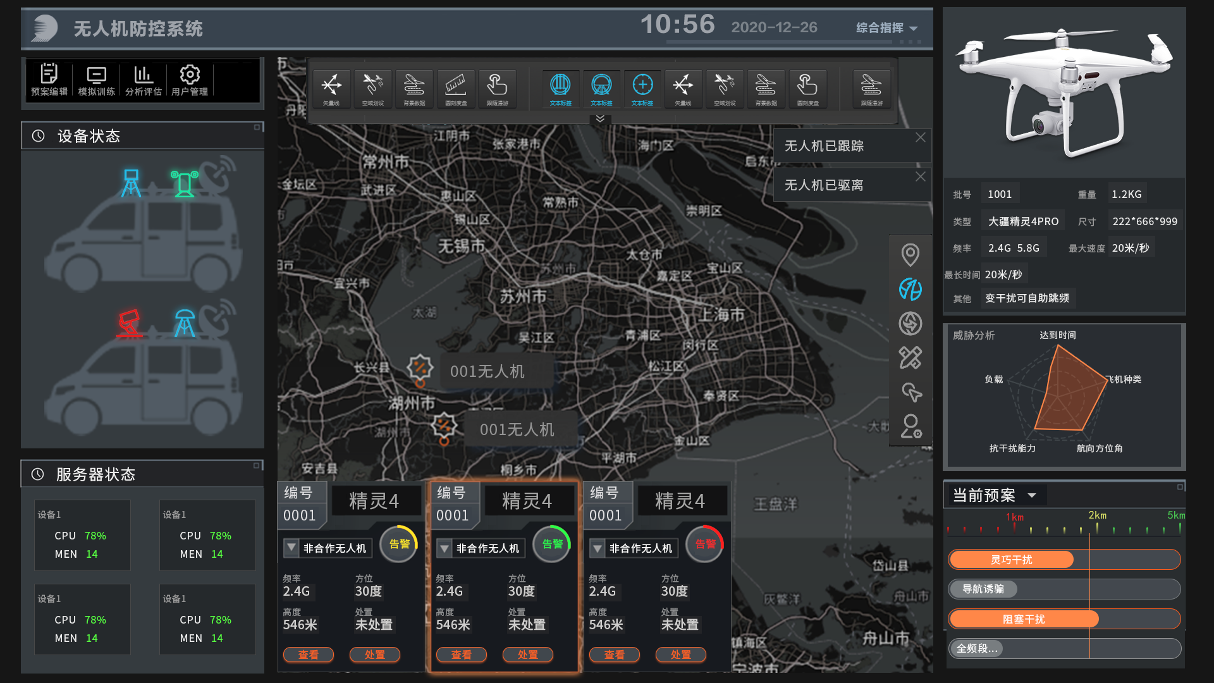1214x683 pixels.
Task: Expand the 非合作无人机 type selector on first card
Action: [x=291, y=548]
